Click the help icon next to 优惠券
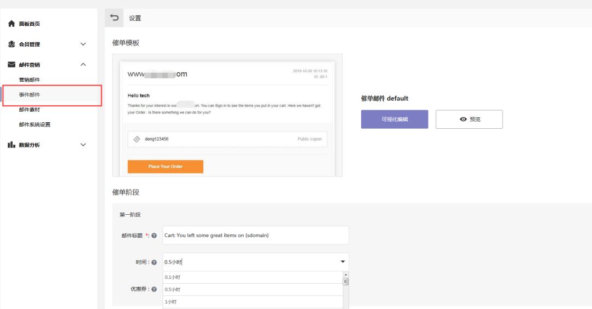Viewport: 592px width, 309px height. pos(154,289)
